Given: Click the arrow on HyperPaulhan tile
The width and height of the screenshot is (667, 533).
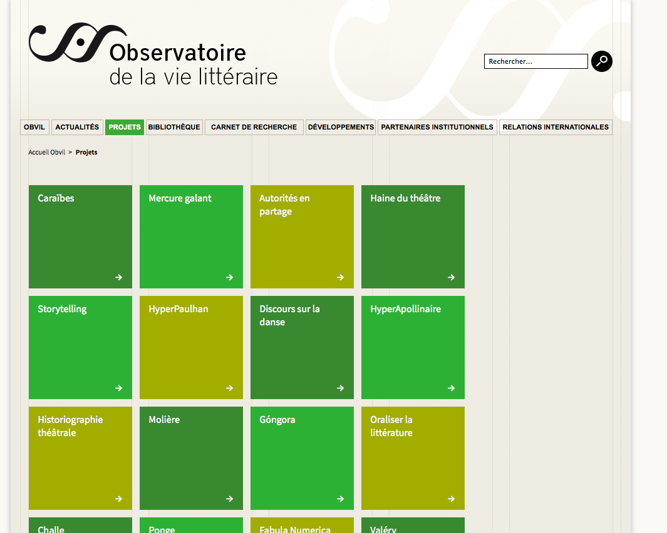Looking at the screenshot, I should coord(230,388).
